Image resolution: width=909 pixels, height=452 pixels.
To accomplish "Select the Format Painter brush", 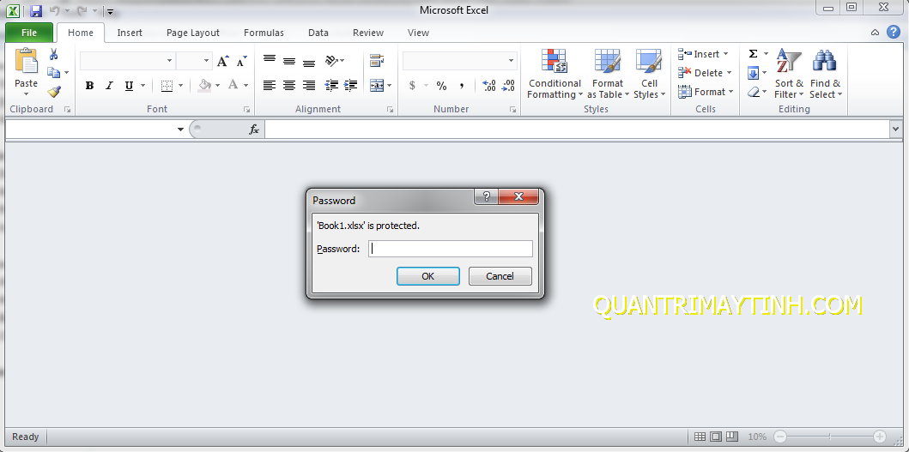I will (54, 92).
